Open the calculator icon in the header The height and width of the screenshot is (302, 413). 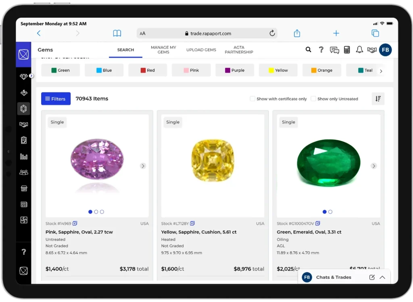click(x=347, y=50)
